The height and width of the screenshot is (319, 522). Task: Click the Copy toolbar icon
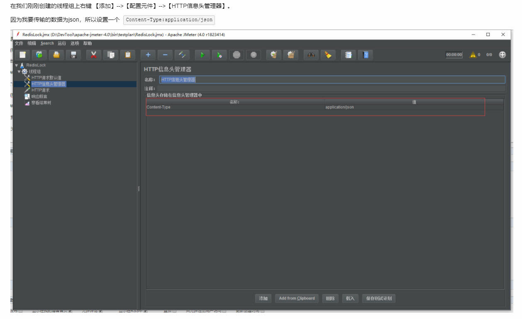[x=111, y=54]
